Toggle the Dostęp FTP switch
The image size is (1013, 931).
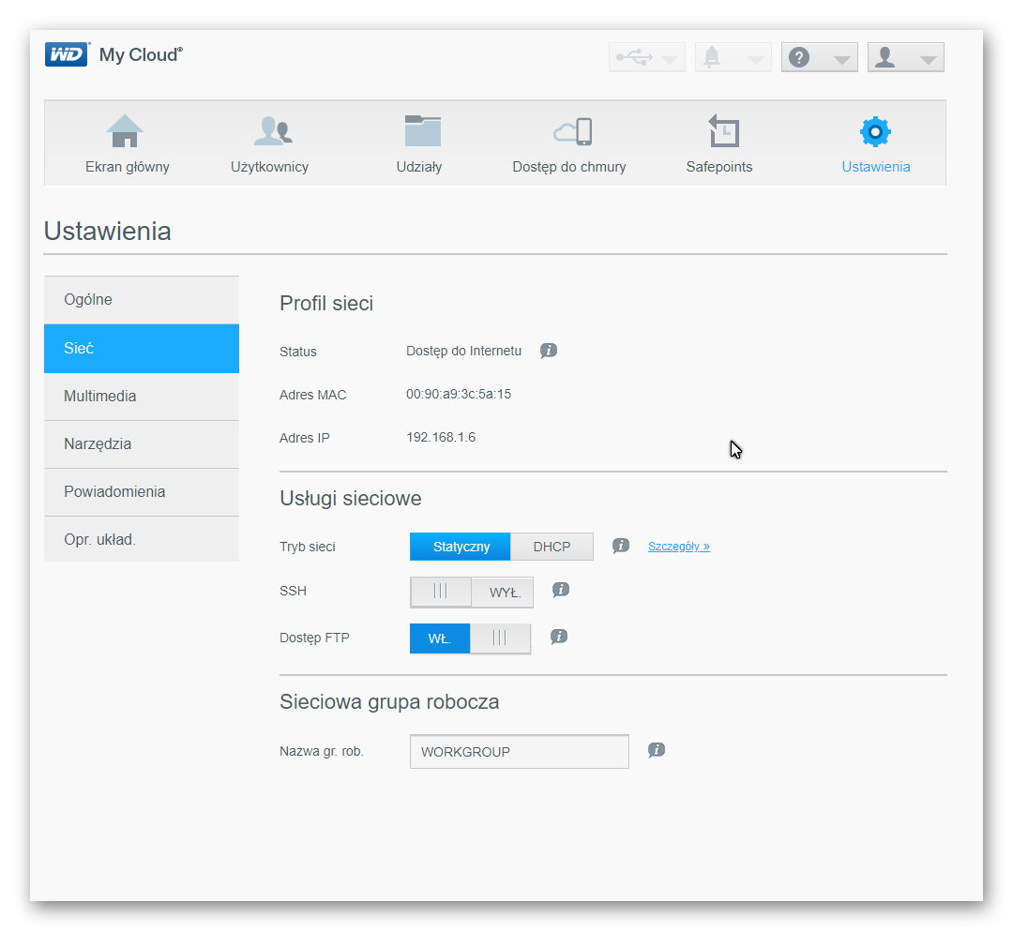click(x=470, y=638)
